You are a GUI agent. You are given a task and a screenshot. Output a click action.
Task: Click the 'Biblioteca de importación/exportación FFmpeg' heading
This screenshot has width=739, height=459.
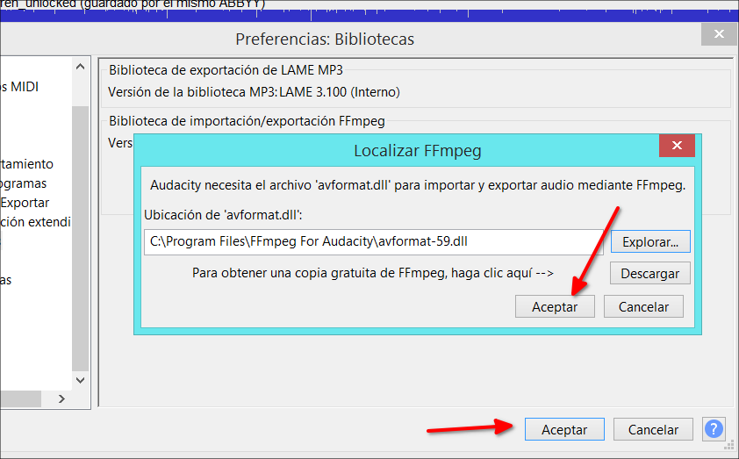(x=247, y=121)
